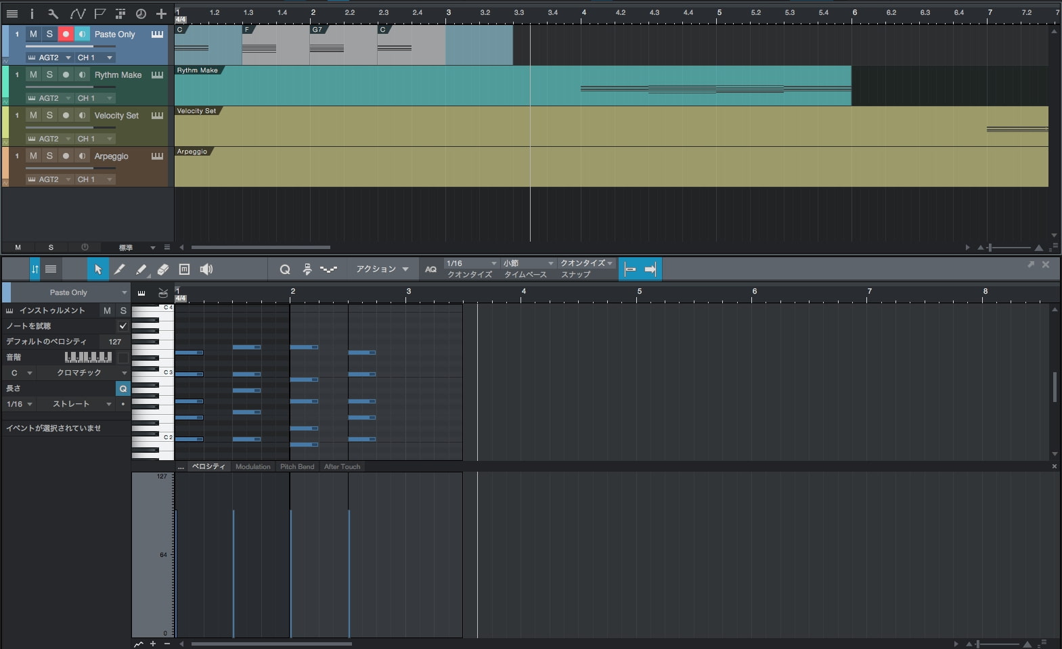Show automation curve icon in arrangement toolbar

coord(78,14)
